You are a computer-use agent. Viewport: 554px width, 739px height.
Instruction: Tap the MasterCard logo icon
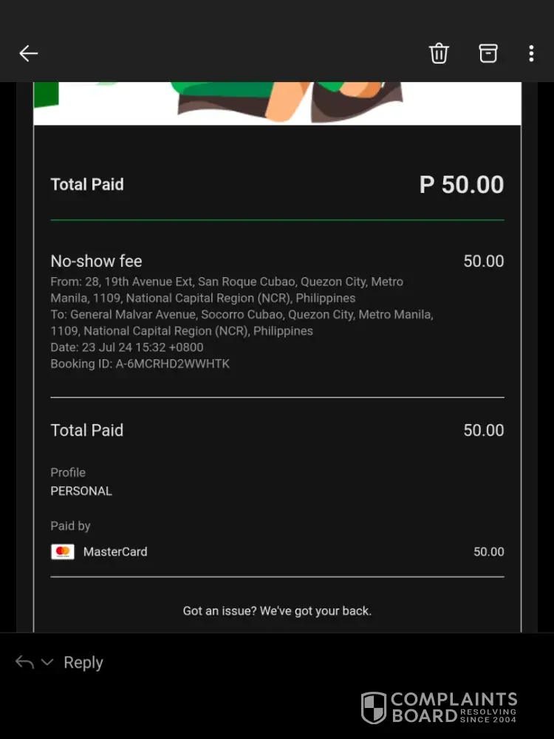click(63, 551)
